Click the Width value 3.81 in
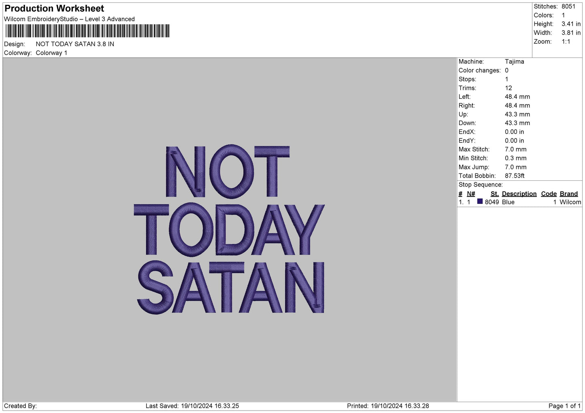The width and height of the screenshot is (585, 413). click(x=571, y=33)
